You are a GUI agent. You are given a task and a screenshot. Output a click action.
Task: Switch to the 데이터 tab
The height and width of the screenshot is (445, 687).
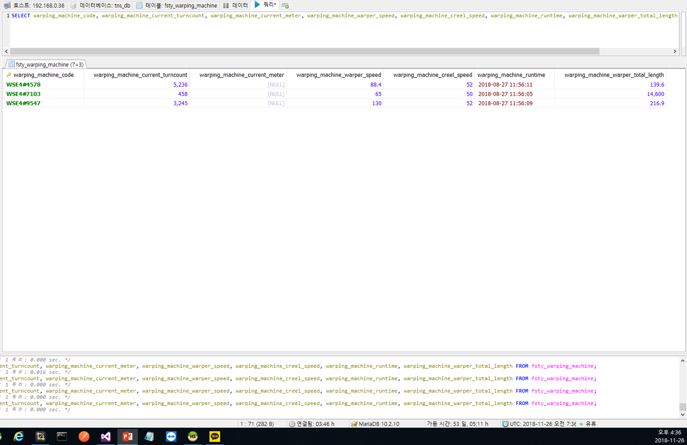click(x=236, y=5)
